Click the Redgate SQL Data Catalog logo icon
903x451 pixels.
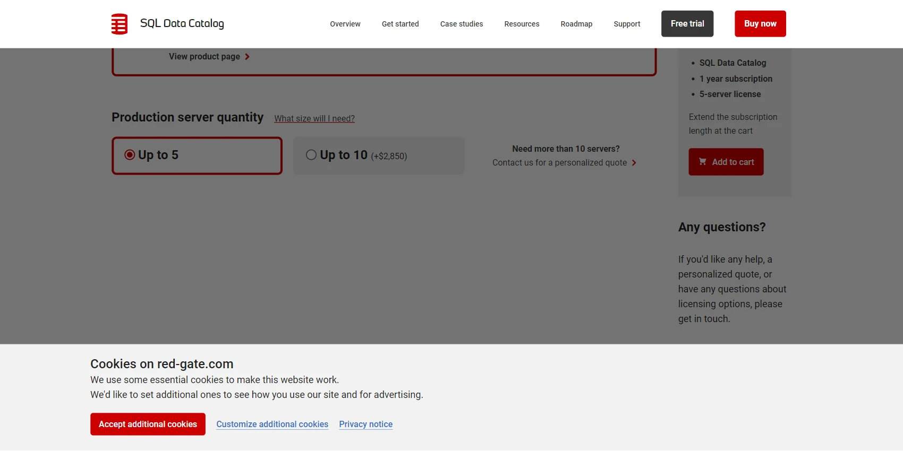click(119, 24)
